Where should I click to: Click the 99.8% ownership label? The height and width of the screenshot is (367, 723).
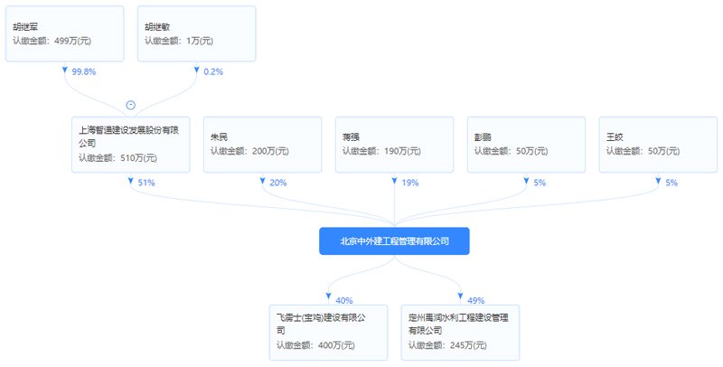pyautogui.click(x=84, y=72)
